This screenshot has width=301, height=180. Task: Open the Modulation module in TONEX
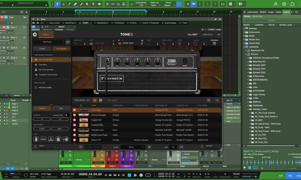164,44
